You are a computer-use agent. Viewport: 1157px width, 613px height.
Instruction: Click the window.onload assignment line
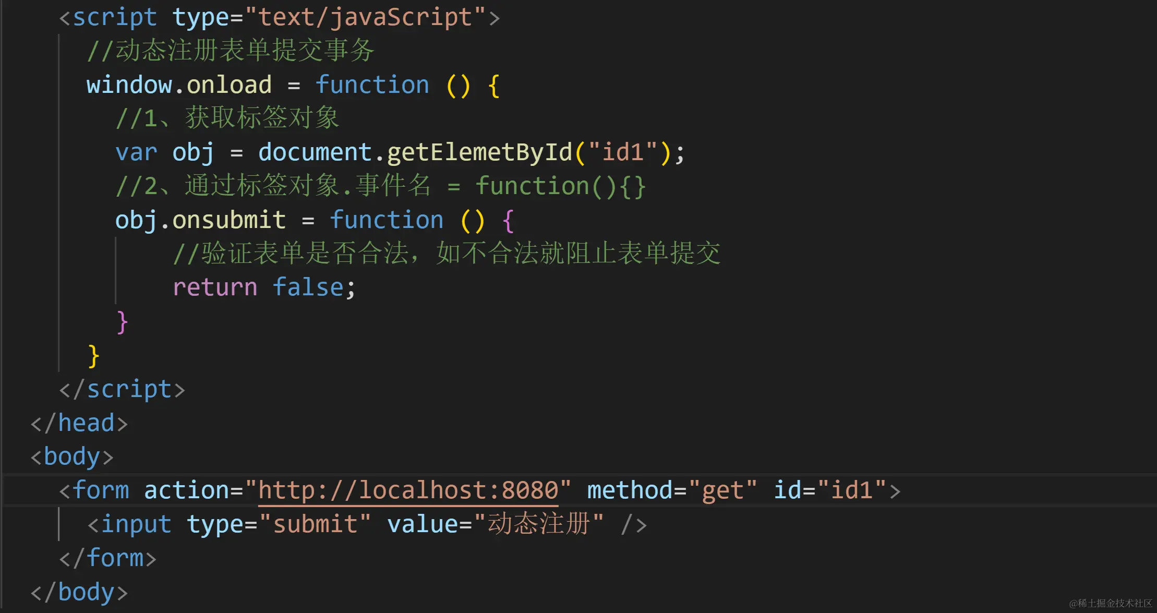(x=293, y=85)
